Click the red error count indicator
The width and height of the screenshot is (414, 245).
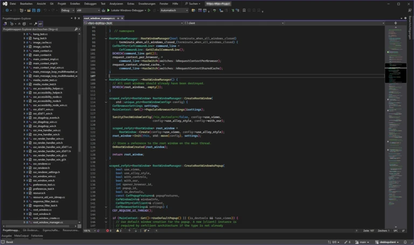(x=109, y=230)
